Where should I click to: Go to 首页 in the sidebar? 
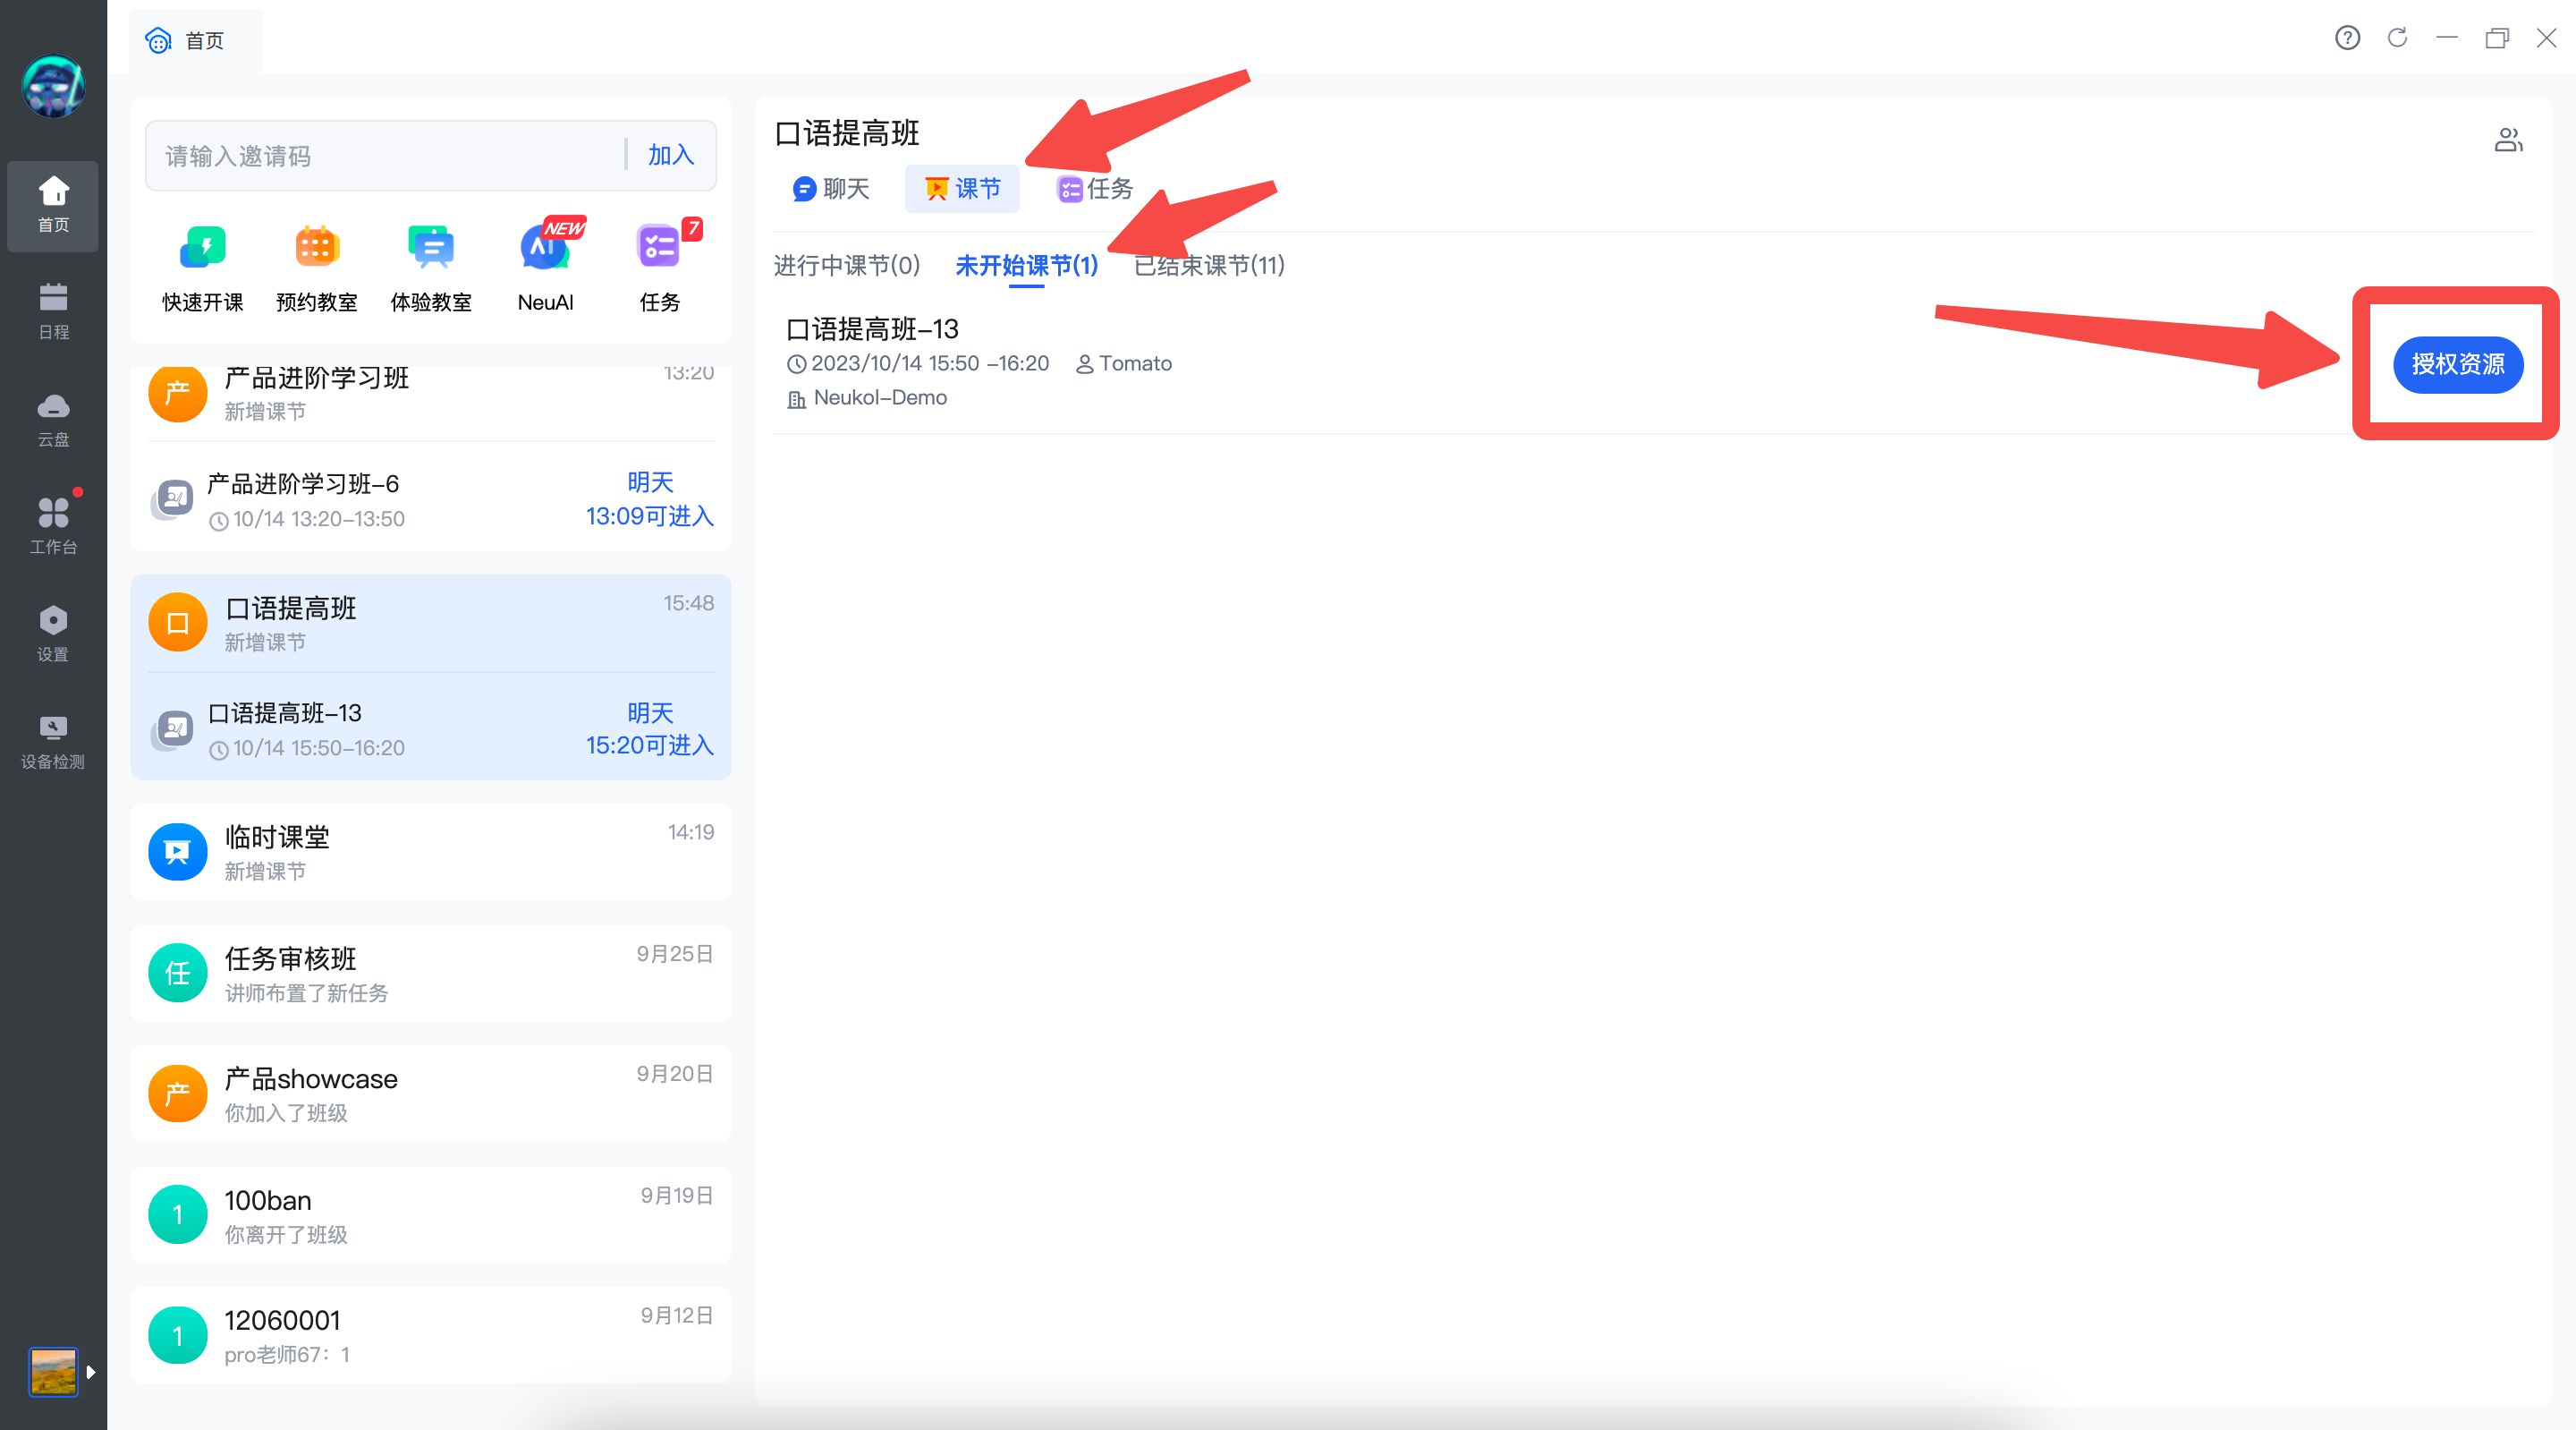(53, 205)
